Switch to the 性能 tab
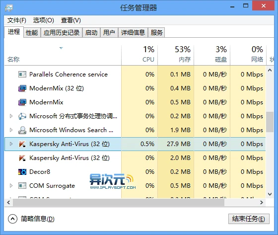278x235 pixels. pyautogui.click(x=32, y=32)
